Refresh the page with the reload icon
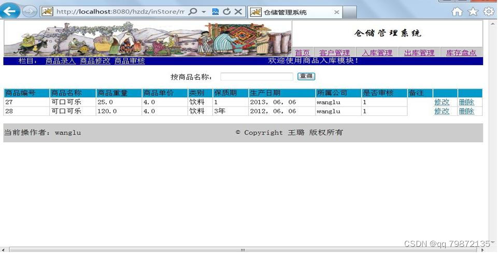The width and height of the screenshot is (498, 253). (226, 12)
